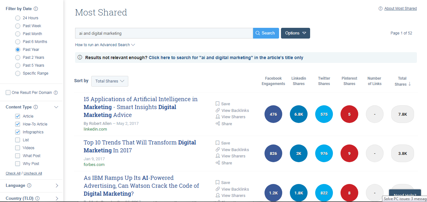Image resolution: width=427 pixels, height=202 pixels.
Task: Click the Filter by Date info icon
Action: click(36, 9)
